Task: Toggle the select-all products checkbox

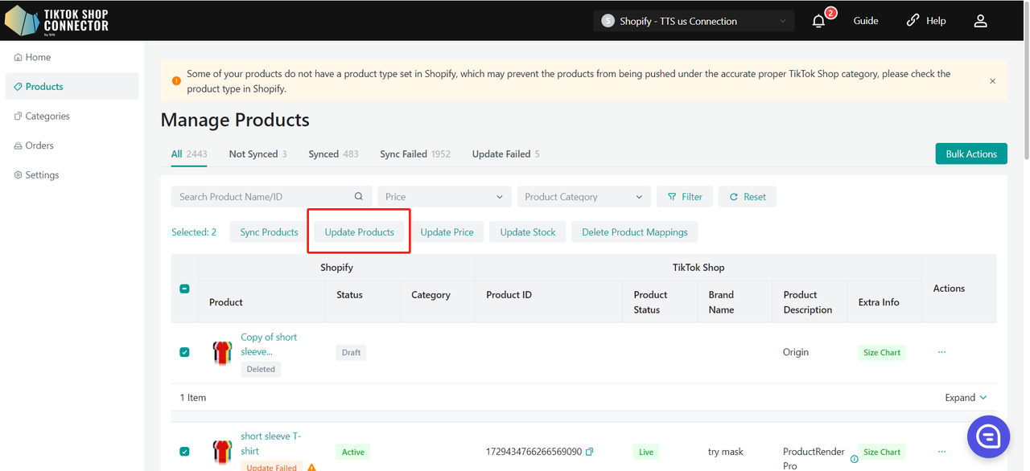Action: coord(184,289)
